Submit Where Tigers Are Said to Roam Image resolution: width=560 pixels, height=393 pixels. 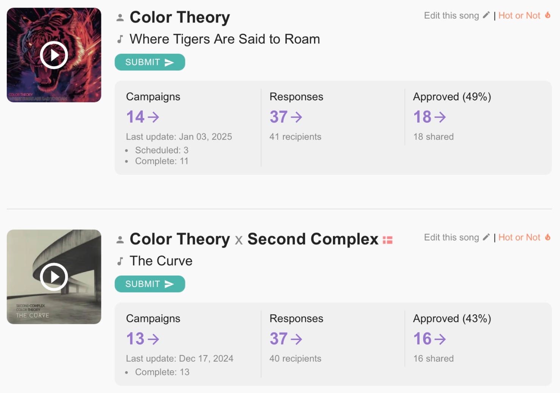(x=150, y=62)
